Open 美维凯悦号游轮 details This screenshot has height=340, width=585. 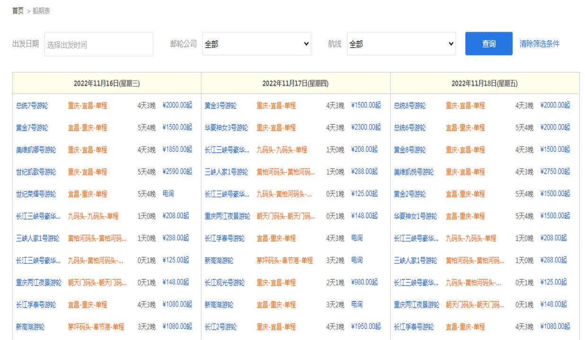[x=413, y=172]
